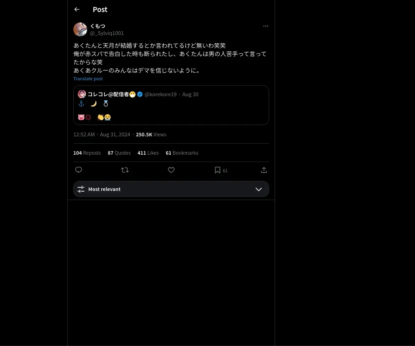Open the 61 Bookmarks count
This screenshot has width=415, height=346.
(x=182, y=153)
